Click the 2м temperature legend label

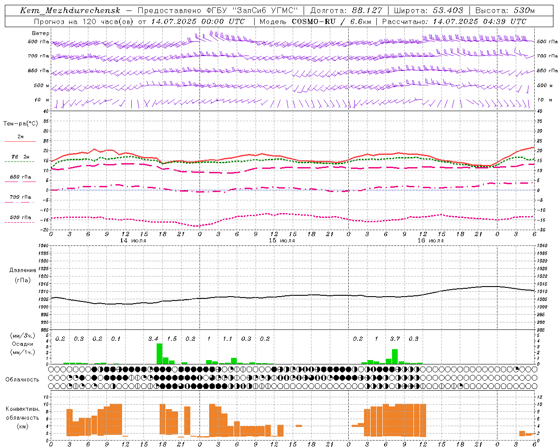click(x=21, y=137)
